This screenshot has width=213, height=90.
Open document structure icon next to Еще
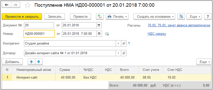coord(181,16)
